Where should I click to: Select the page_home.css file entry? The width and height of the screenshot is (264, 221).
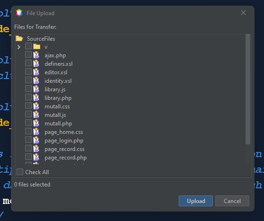[64, 132]
